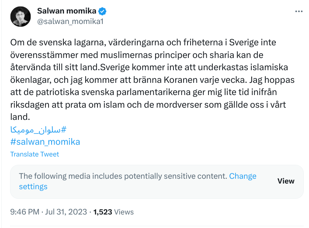Click the display name Salwan momika
The height and width of the screenshot is (228, 309).
pos(67,11)
